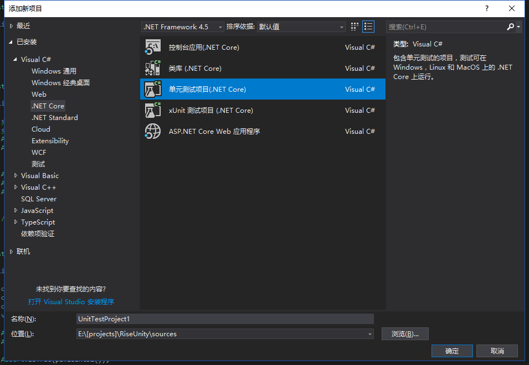Open the Visual Studio installer link
This screenshot has width=529, height=365.
pos(71,302)
